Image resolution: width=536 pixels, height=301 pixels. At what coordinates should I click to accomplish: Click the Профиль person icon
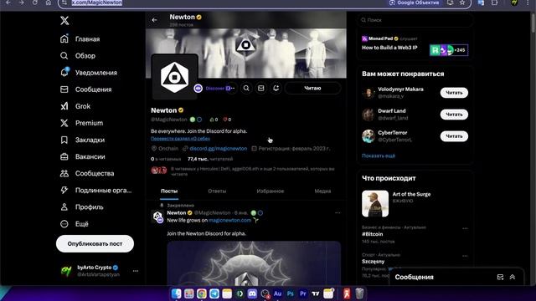click(x=64, y=207)
